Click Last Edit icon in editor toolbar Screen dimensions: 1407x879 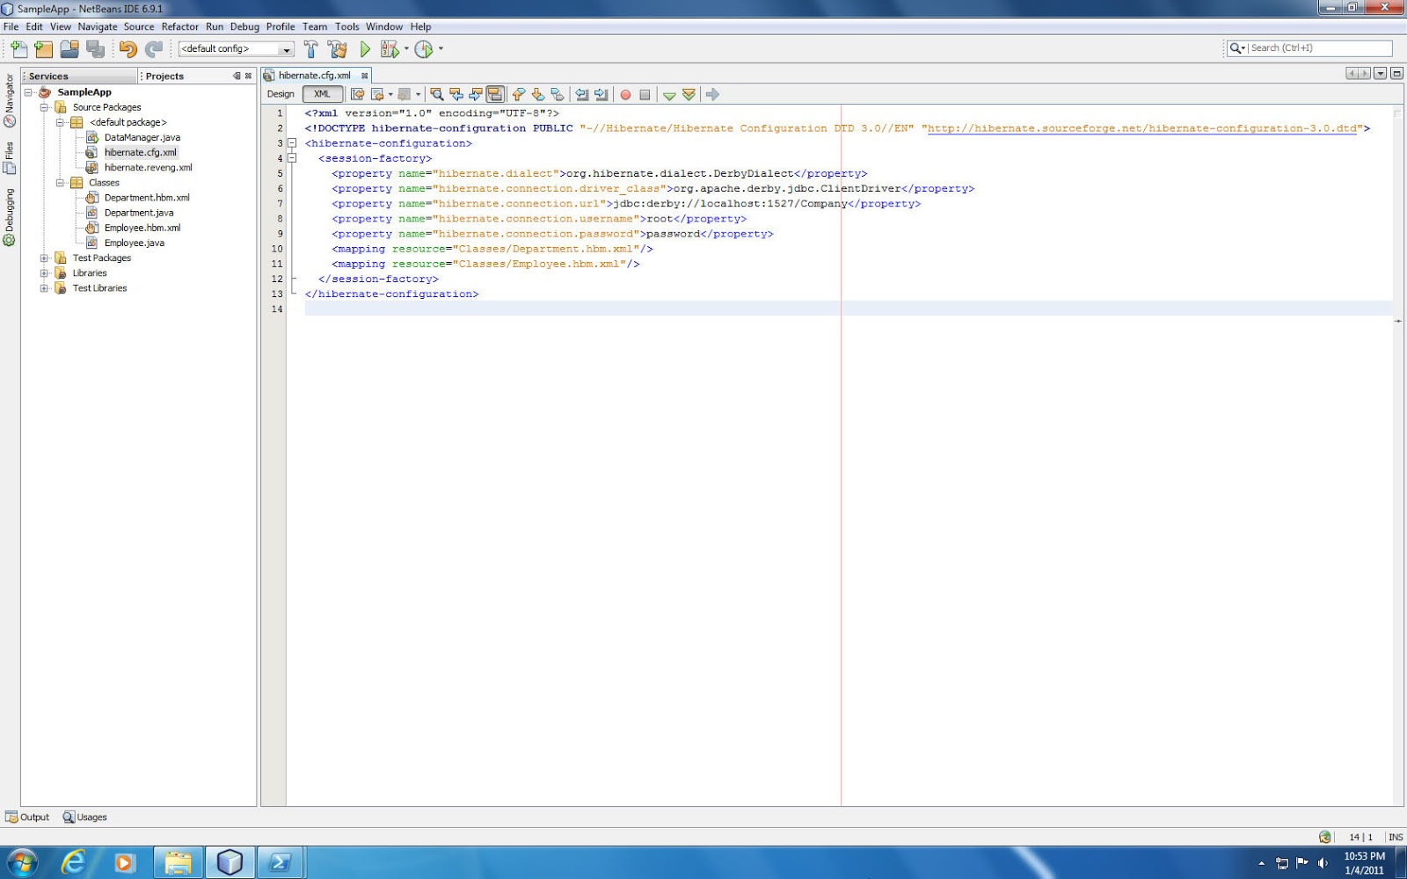(357, 94)
